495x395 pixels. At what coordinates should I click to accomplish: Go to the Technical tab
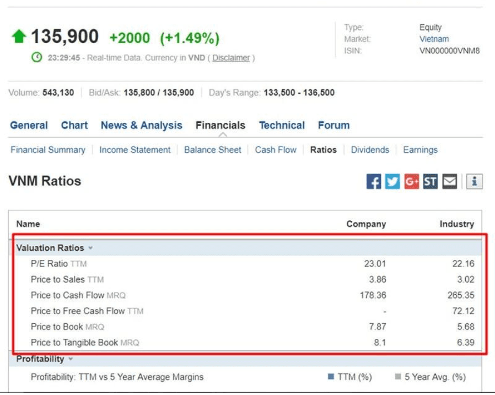(x=282, y=125)
